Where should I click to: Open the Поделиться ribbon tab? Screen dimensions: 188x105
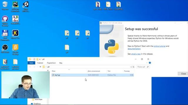tap(51, 63)
